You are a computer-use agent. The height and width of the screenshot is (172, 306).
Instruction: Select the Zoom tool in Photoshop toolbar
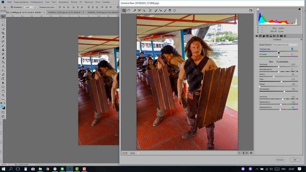click(x=3, y=96)
